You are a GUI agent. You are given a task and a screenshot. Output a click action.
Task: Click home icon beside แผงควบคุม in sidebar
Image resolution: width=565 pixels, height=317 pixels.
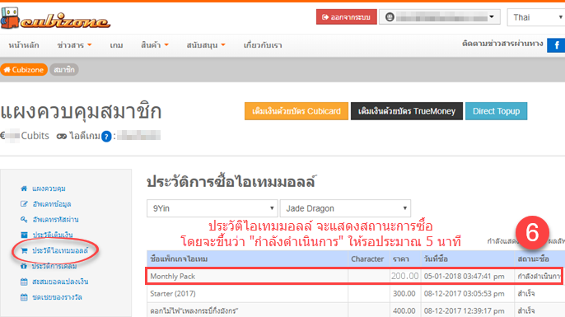coord(24,189)
